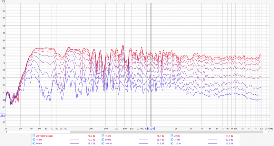274x146 pixels.
Task: Click the SPL axis label
Action: point(3,1)
